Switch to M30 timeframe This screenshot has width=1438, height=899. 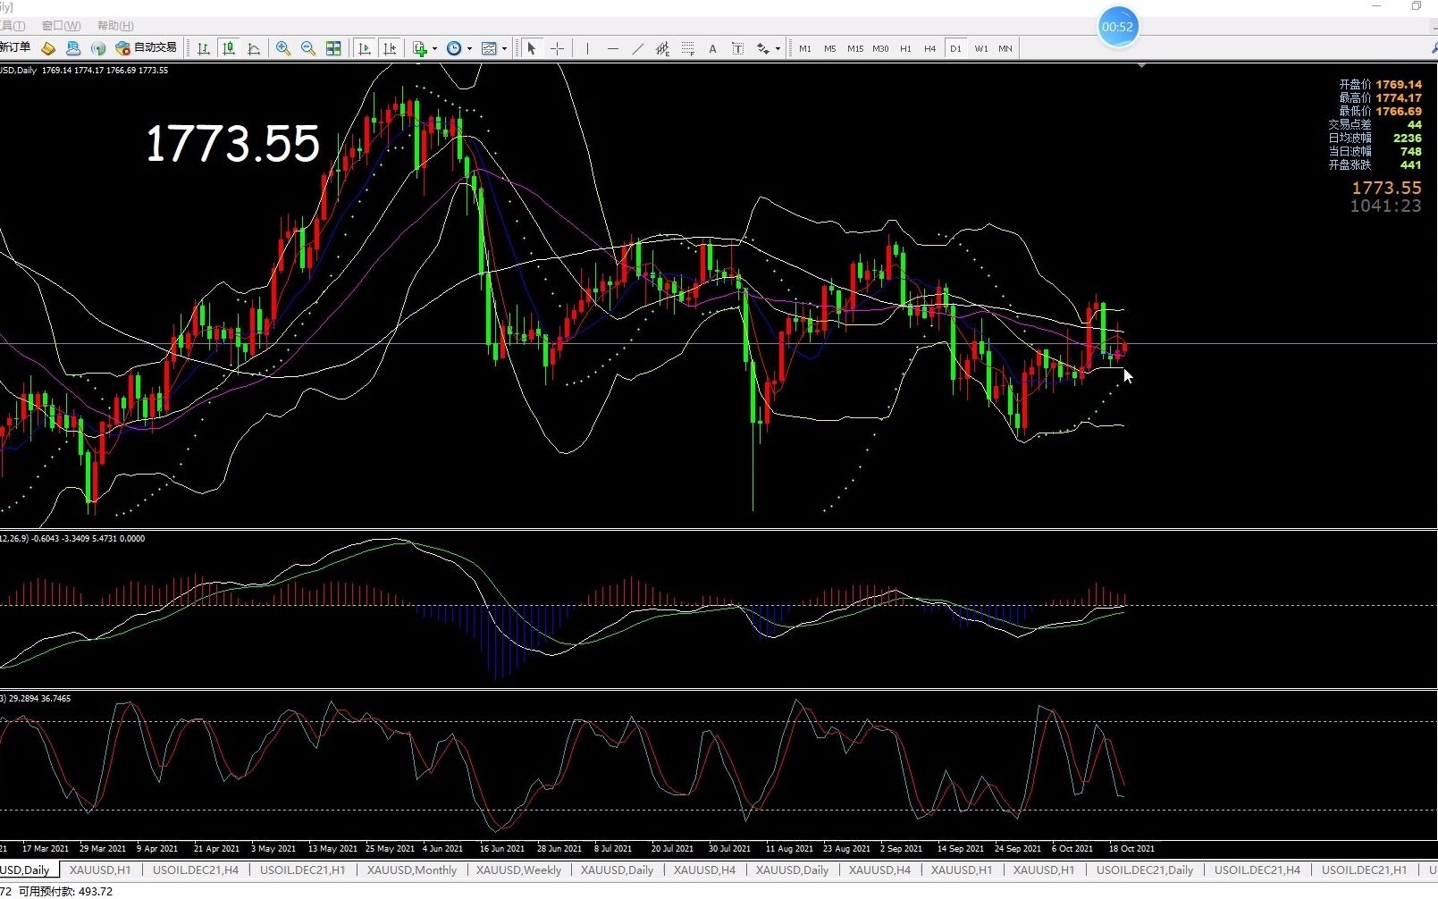coord(880,48)
